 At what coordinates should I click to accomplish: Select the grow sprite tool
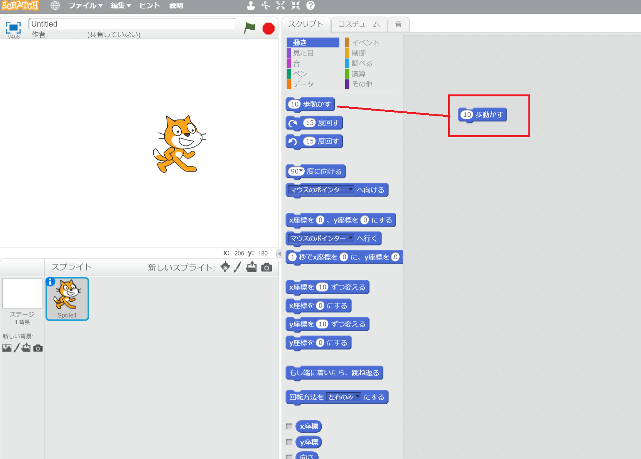(281, 5)
